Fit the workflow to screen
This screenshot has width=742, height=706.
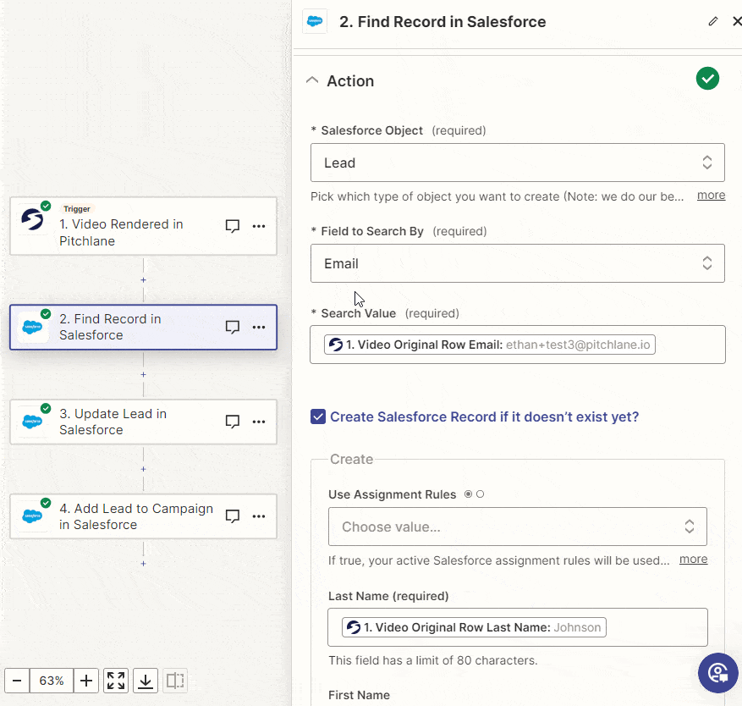pos(116,681)
